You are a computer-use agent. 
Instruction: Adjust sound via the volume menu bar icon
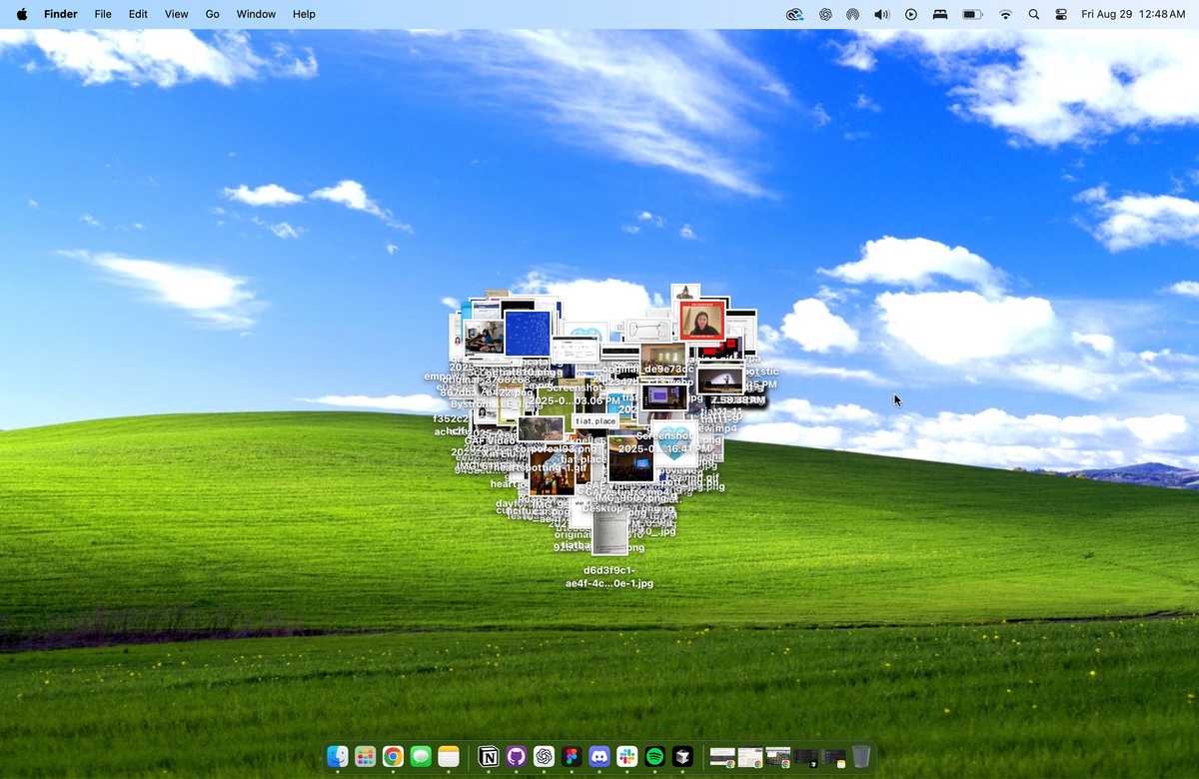click(x=881, y=14)
